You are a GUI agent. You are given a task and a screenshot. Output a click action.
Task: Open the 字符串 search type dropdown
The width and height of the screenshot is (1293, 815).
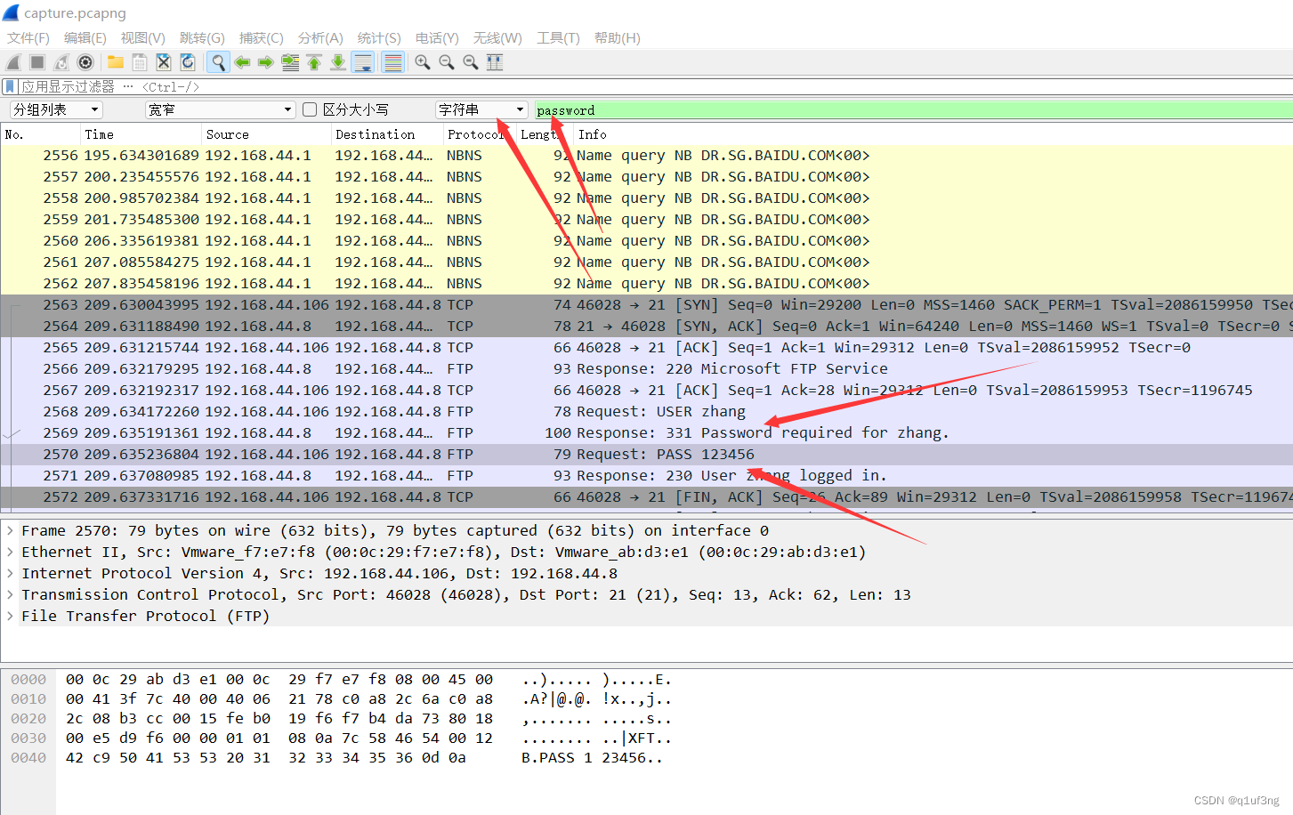pyautogui.click(x=481, y=109)
